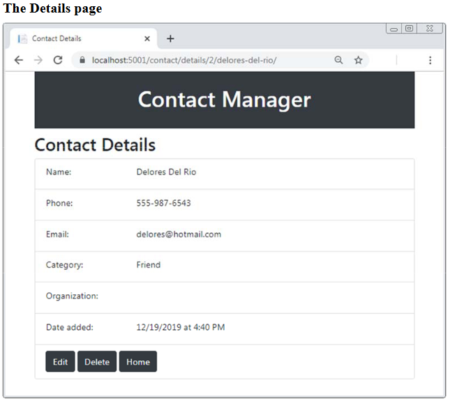
Task: Click the Organization: label
Action: pyautogui.click(x=72, y=296)
